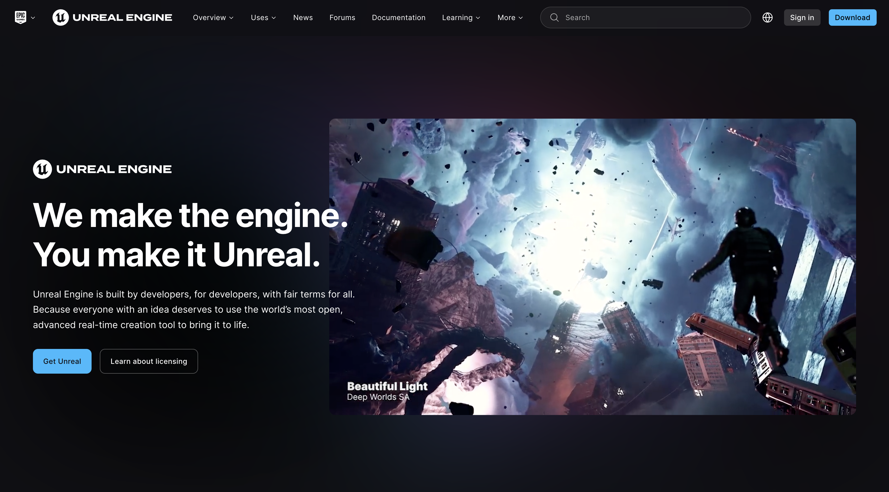Screen dimensions: 889x492
Task: Expand the Epic Games menu chevron
Action: click(33, 17)
